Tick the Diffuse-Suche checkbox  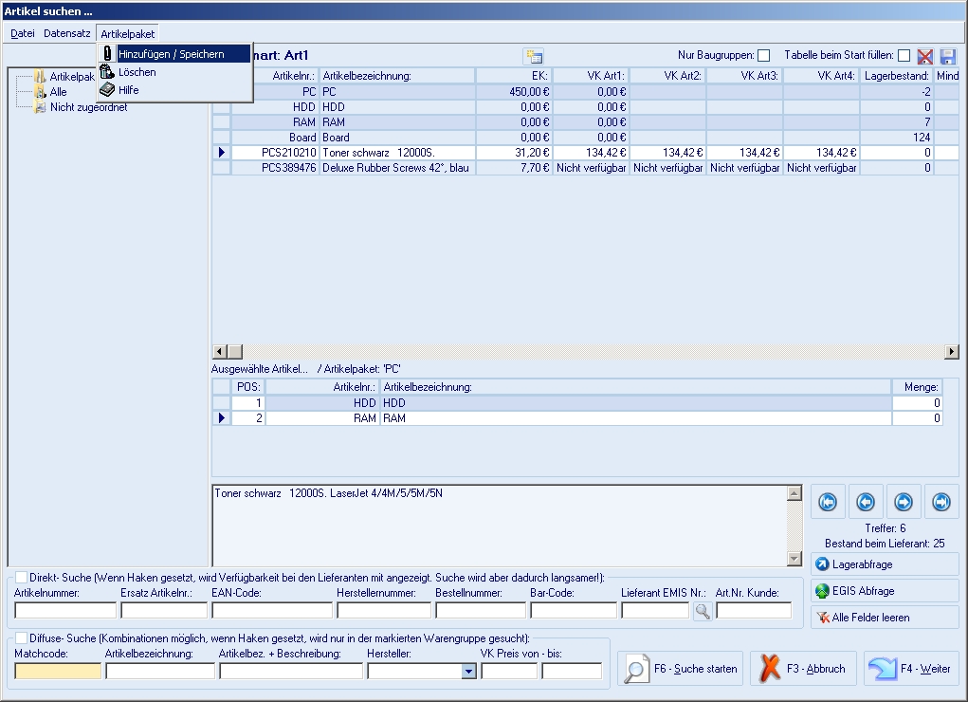(22, 637)
